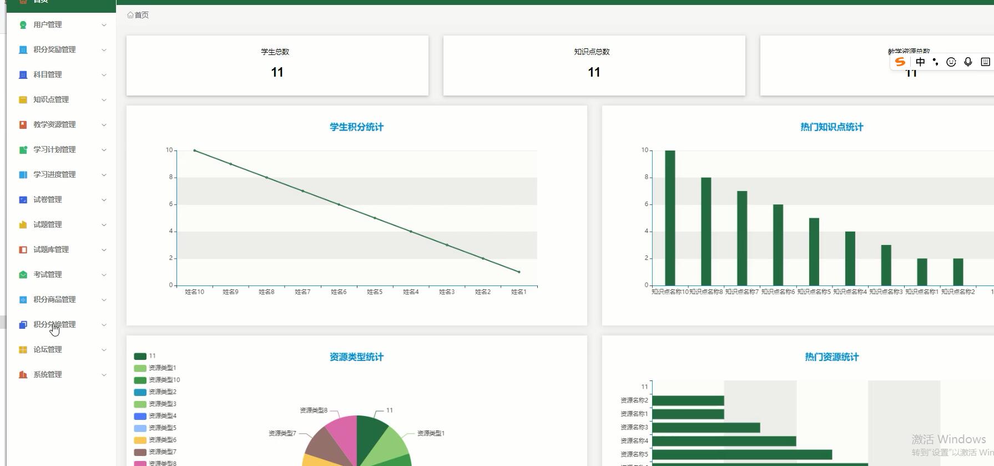
Task: Expand the 学习计划管理 chevron arrow
Action: [x=104, y=150]
